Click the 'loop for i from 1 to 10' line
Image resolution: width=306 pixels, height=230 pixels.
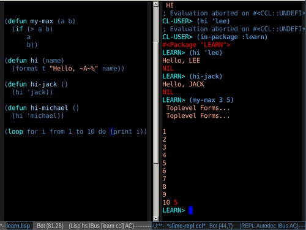pyautogui.click(x=76, y=131)
